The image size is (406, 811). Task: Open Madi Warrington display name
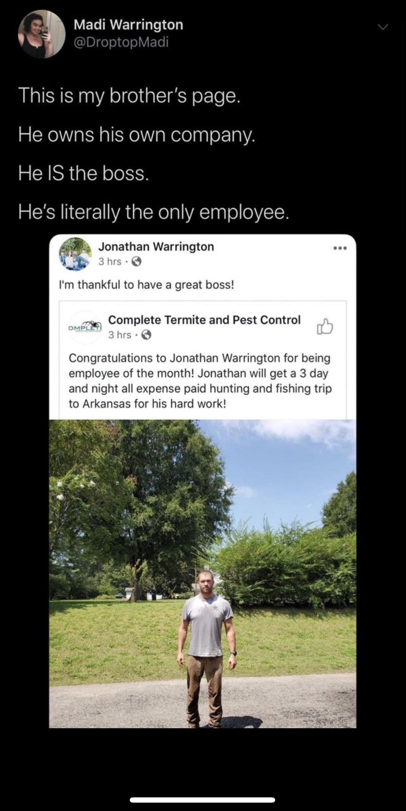[128, 24]
